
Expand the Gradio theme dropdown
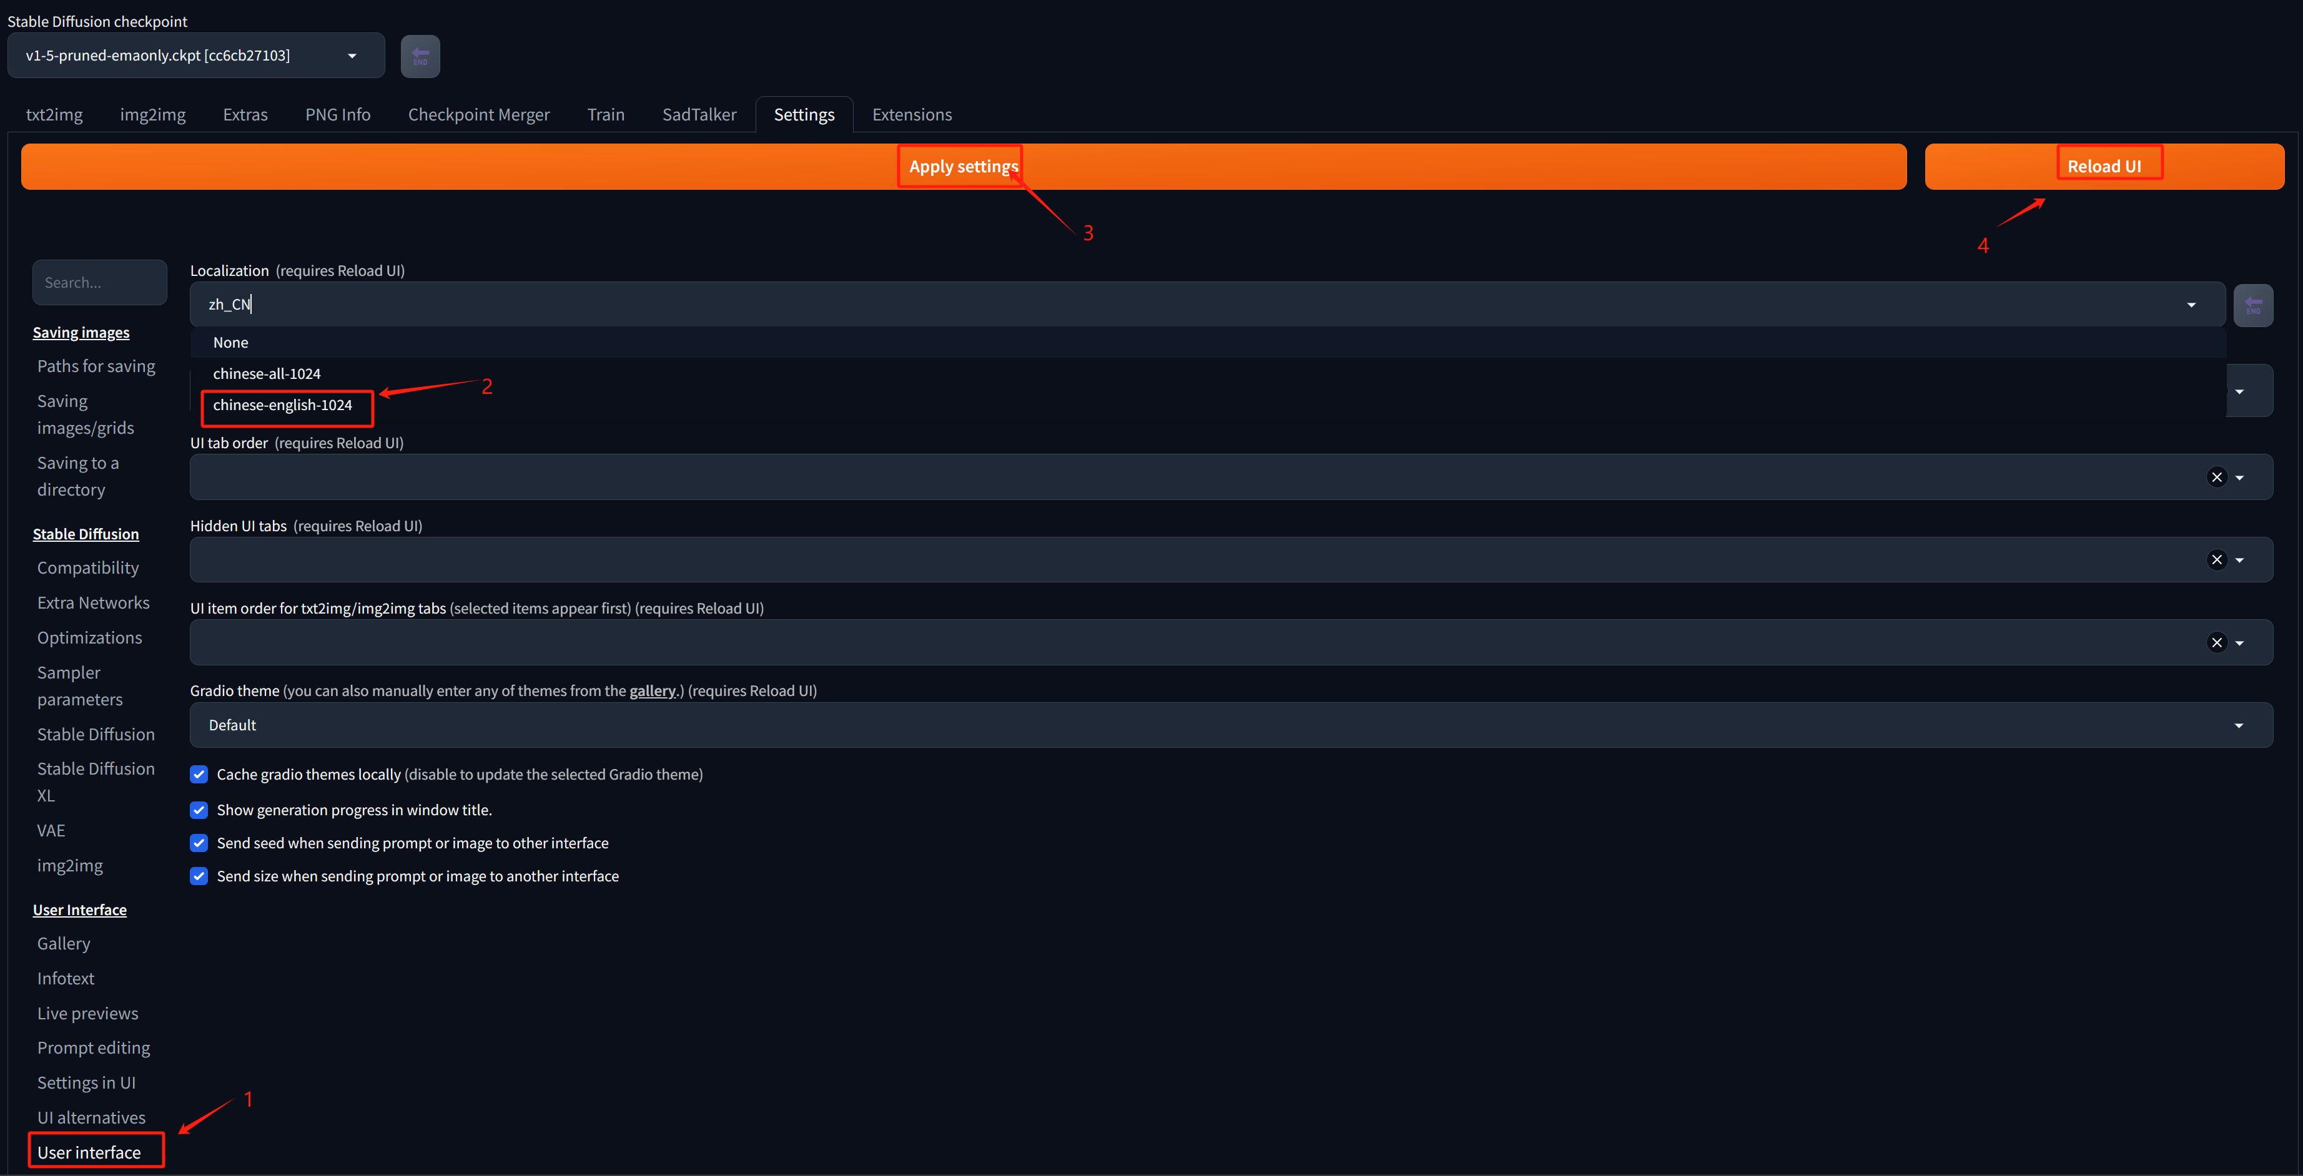point(2239,725)
